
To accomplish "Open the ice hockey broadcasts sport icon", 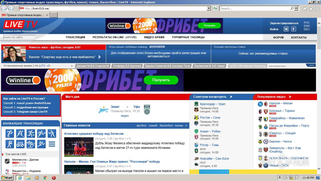I will pos(20,133).
